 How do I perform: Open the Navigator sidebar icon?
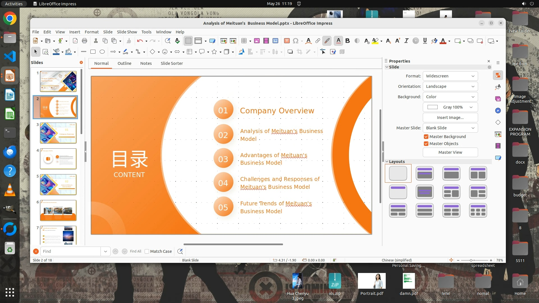[x=498, y=111]
